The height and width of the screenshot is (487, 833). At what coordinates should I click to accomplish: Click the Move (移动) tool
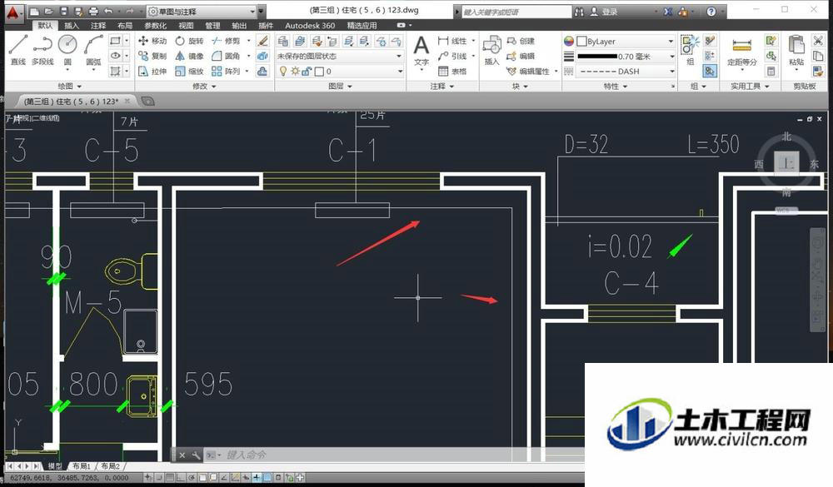pos(152,41)
